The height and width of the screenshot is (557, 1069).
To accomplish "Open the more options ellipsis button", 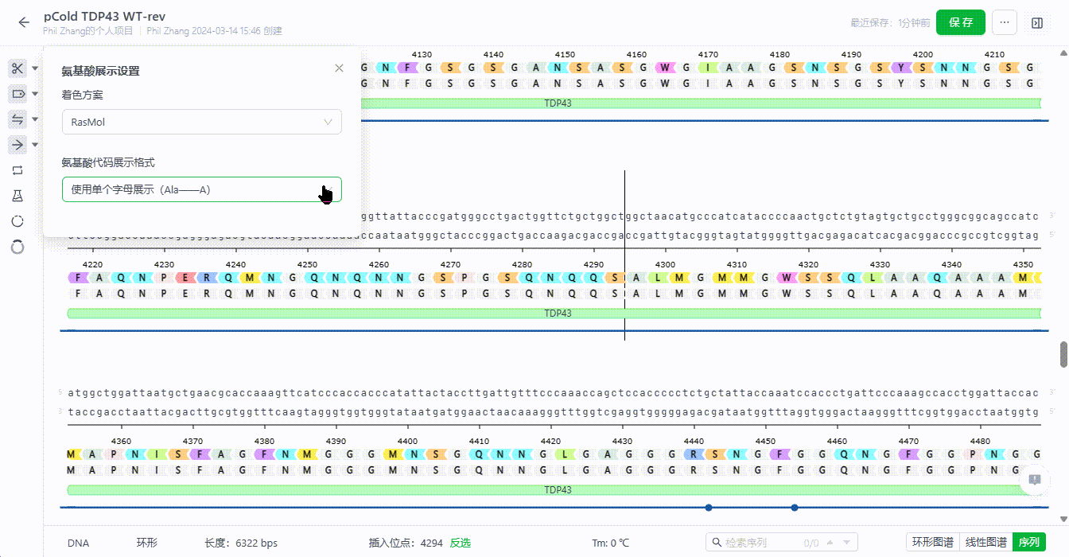I will click(1005, 22).
